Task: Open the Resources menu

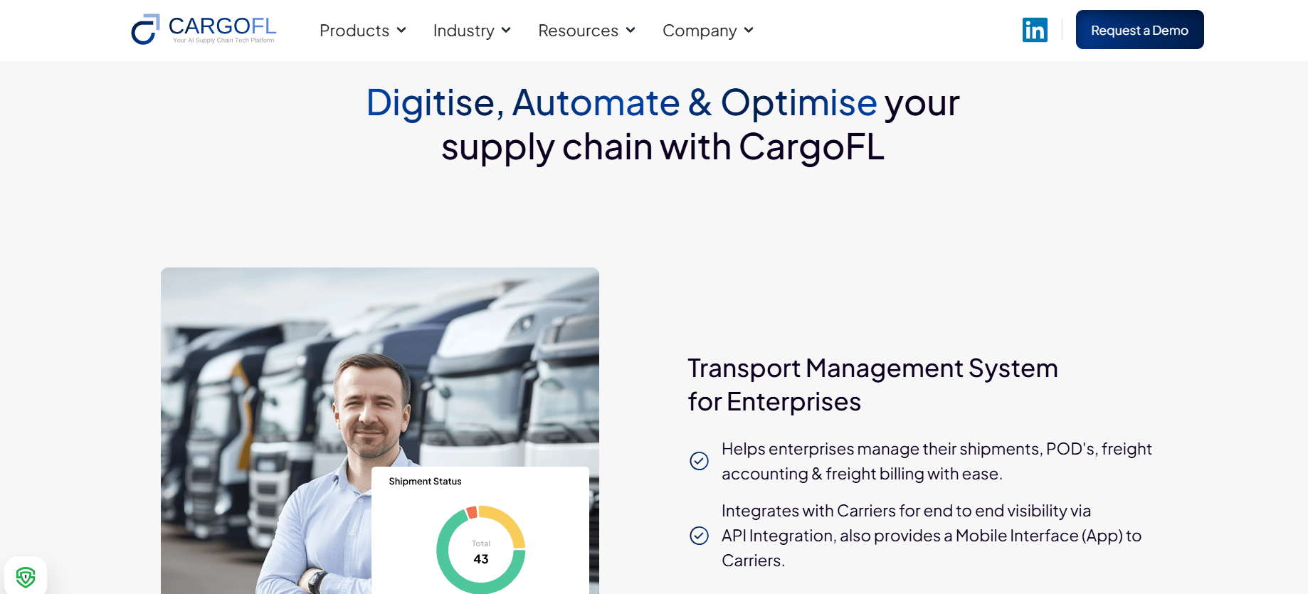Action: [x=578, y=31]
